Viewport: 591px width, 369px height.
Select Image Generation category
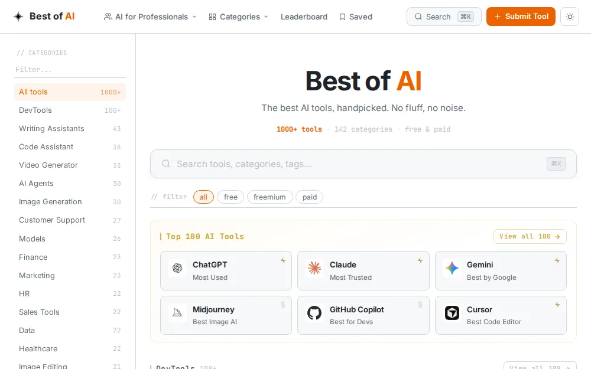tap(70, 202)
